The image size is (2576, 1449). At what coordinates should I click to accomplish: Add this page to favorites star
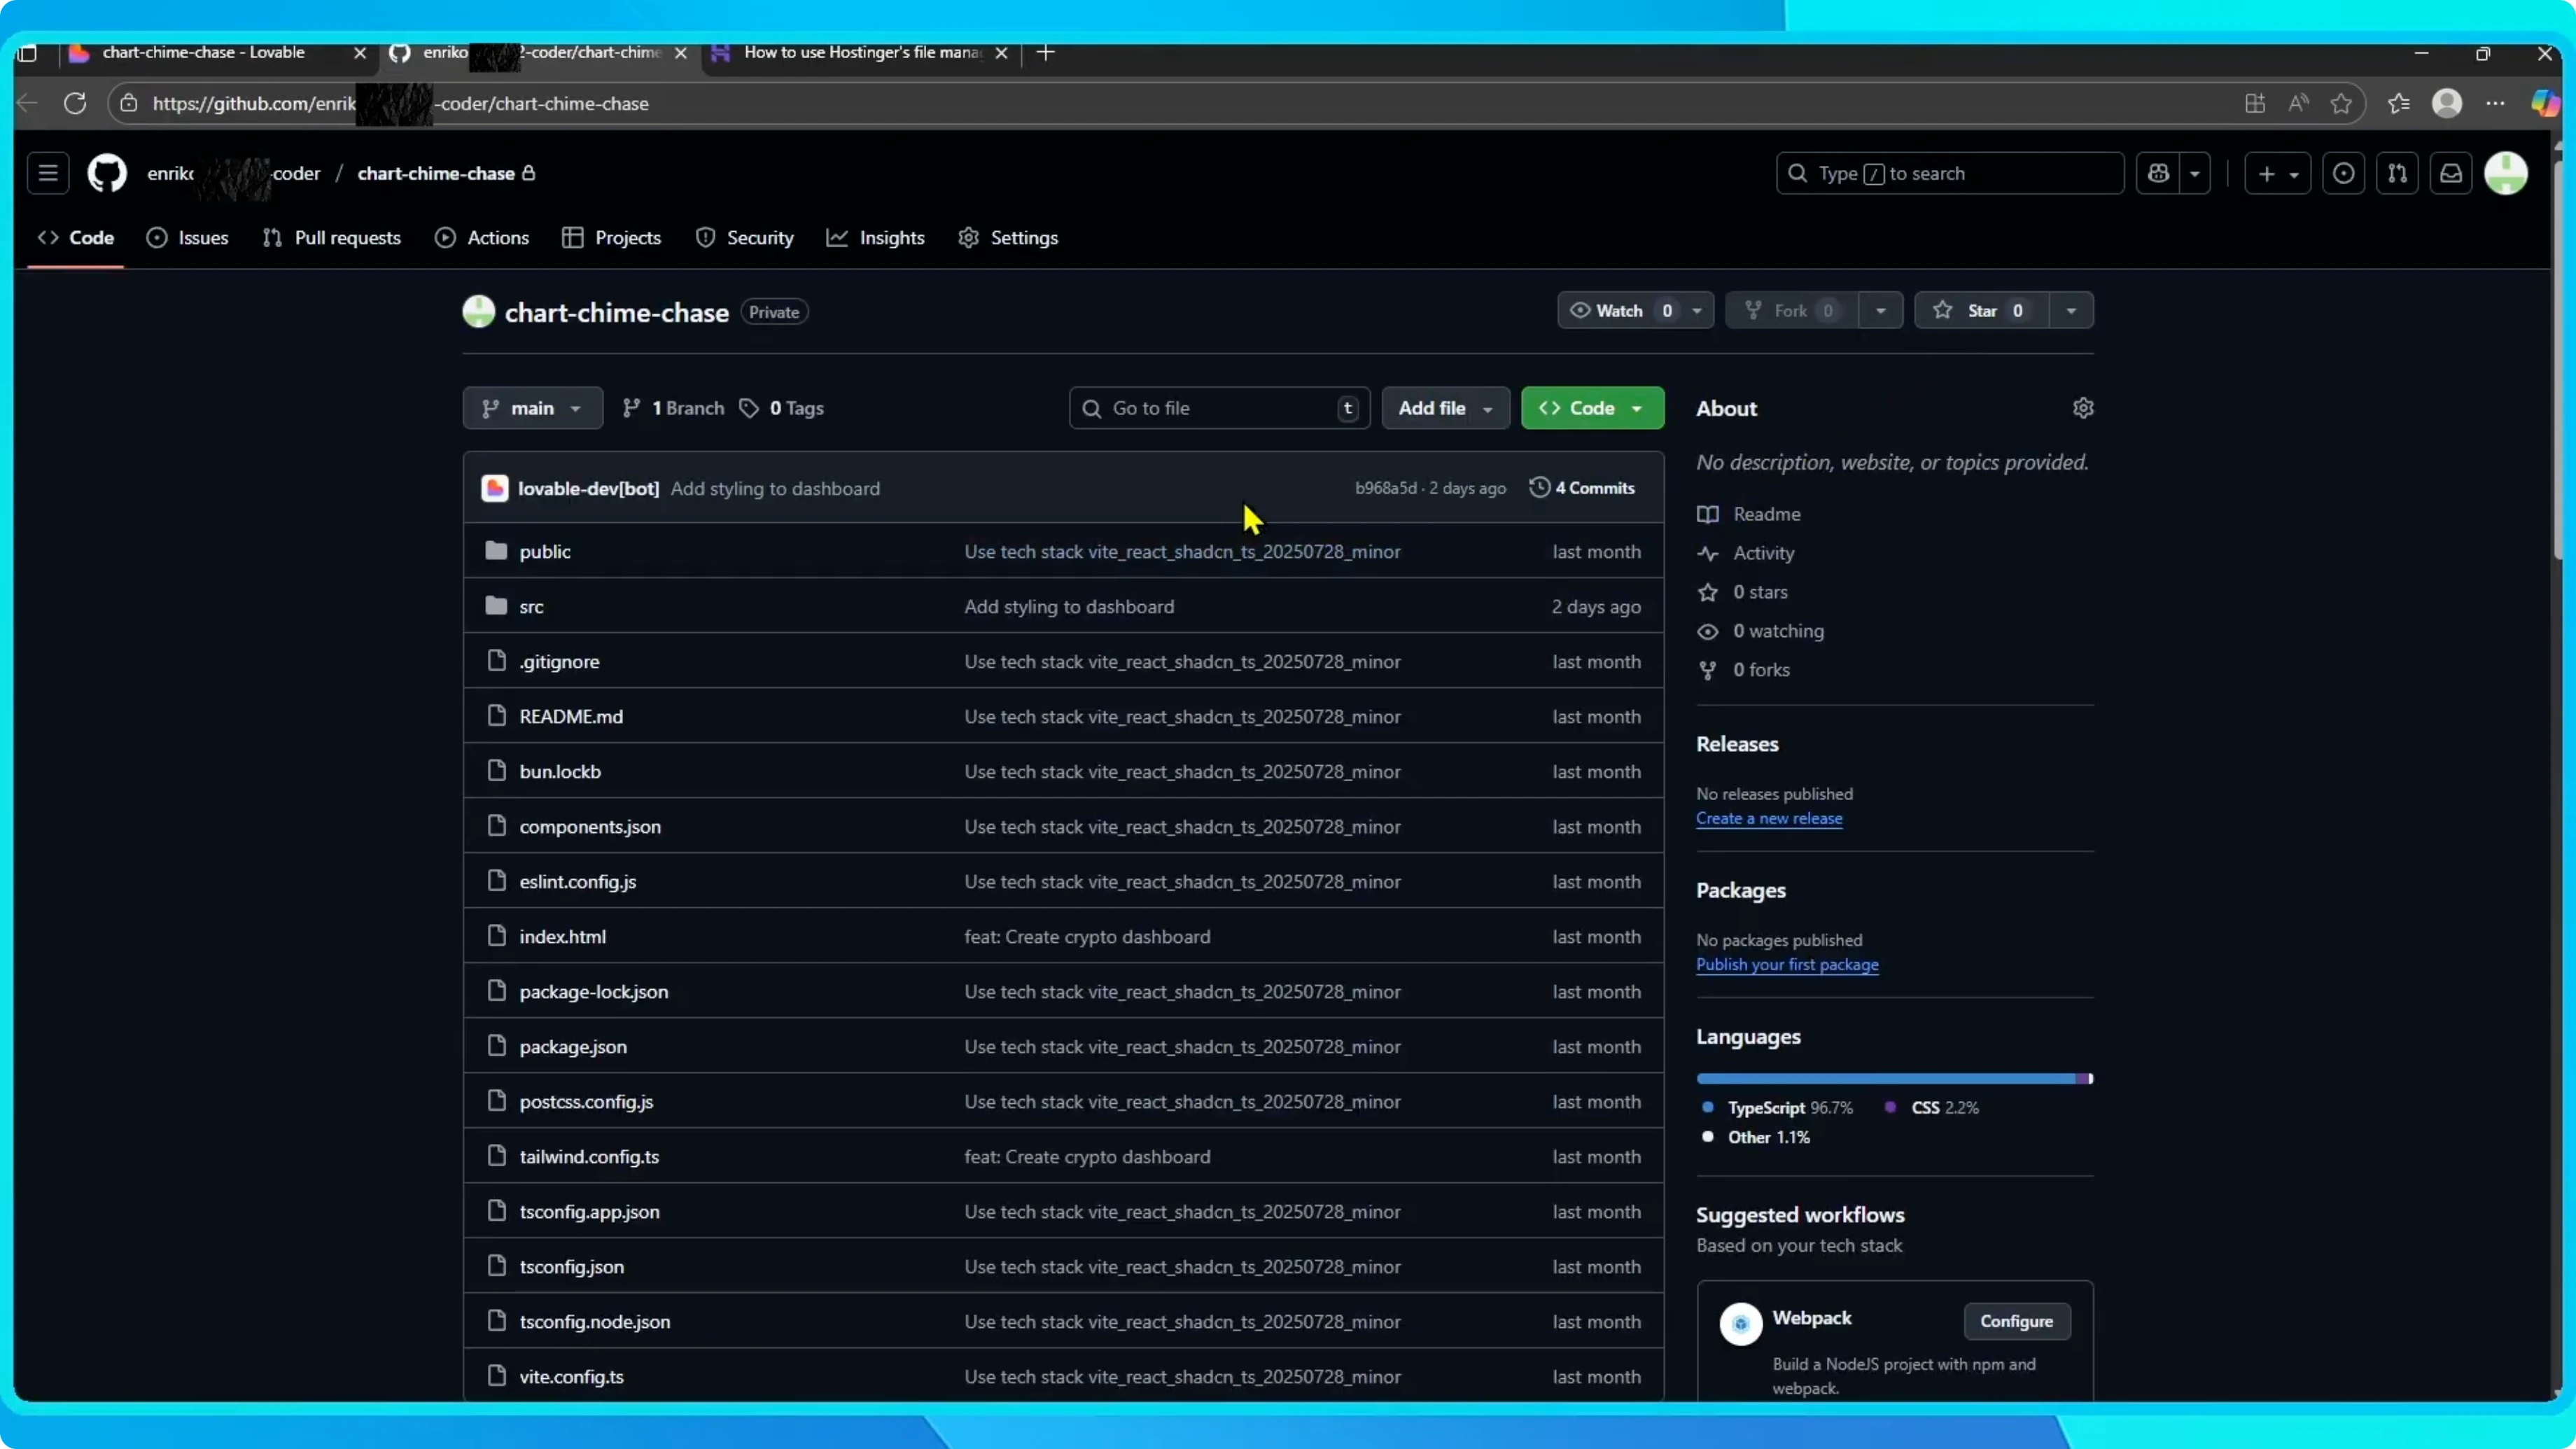2341,103
